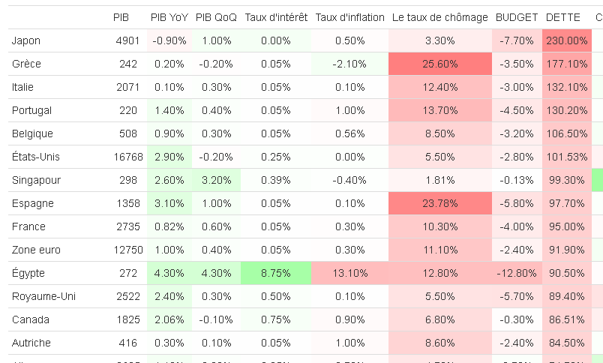Click the Royaume-Uni country name
603x363 pixels.
click(x=41, y=296)
